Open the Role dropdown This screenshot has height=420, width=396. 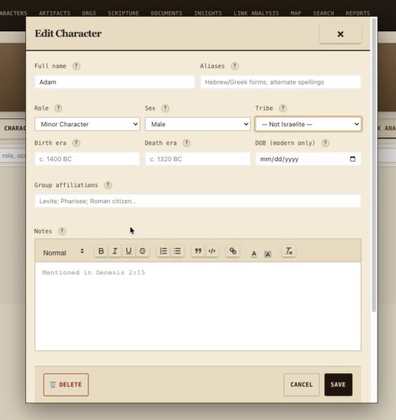click(x=87, y=124)
